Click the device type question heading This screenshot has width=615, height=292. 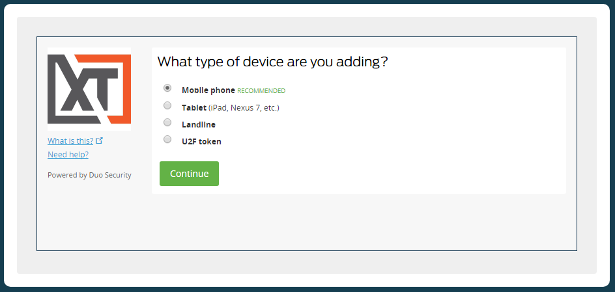273,62
